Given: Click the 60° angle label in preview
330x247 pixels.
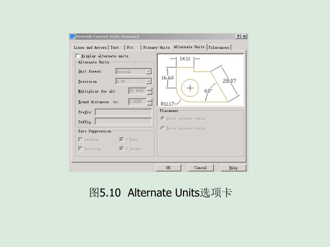Looking at the screenshot, I should [208, 91].
